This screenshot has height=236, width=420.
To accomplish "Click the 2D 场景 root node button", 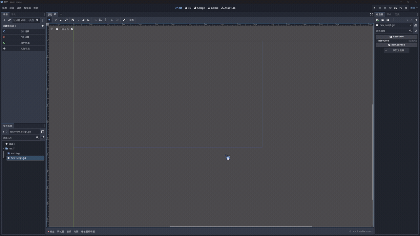I will [x=25, y=31].
